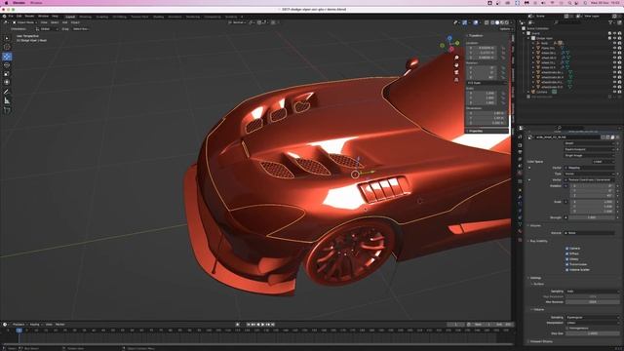Toggle Glossy ray visibility checkbox
Screen dimensions: 624x351
(567, 259)
